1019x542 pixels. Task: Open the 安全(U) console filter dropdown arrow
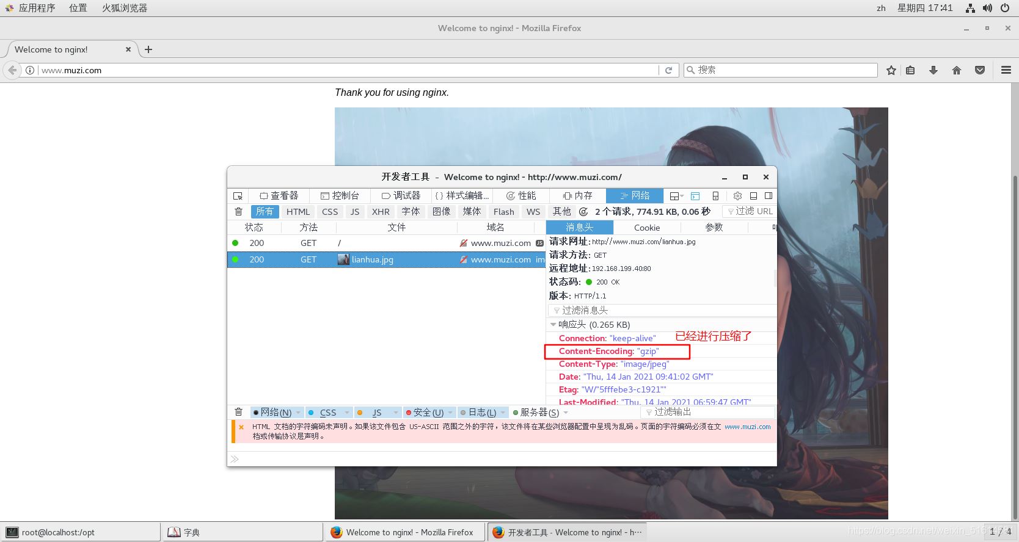coord(451,413)
